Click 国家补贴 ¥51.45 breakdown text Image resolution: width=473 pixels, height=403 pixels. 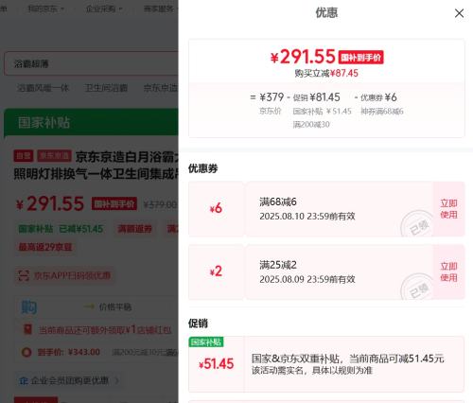pos(322,112)
